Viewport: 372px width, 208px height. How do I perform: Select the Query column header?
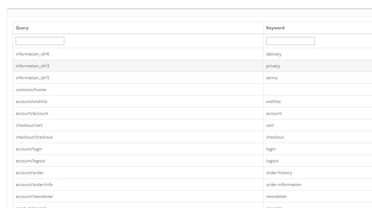click(x=138, y=28)
